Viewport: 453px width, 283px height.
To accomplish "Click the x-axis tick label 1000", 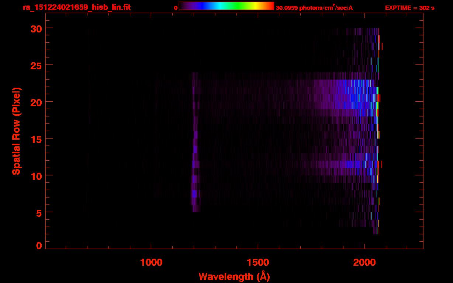I will pyautogui.click(x=151, y=262).
